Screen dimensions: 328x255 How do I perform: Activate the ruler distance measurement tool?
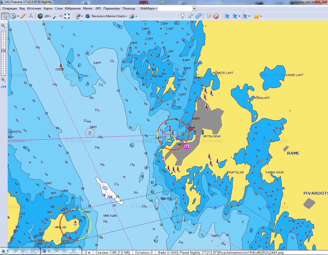[x=23, y=16]
